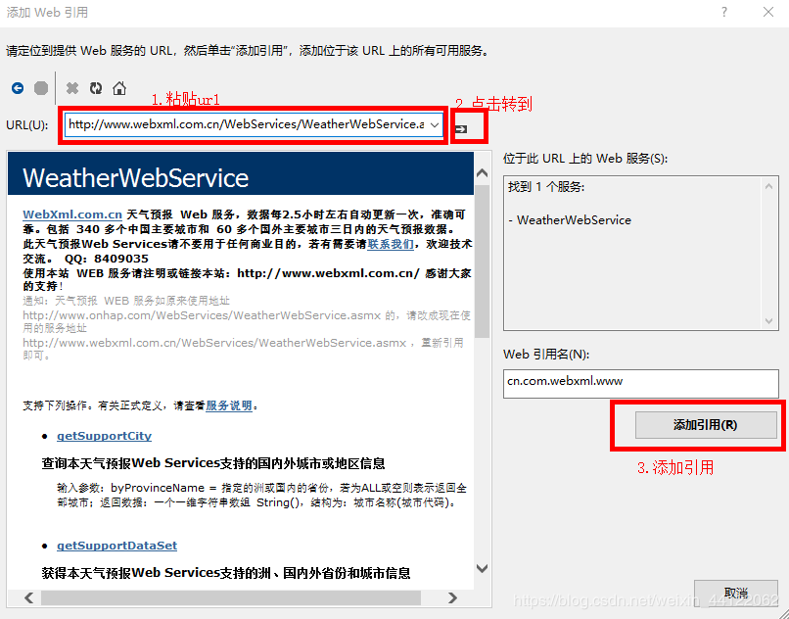Click the 获得本天气预报Web Services heading text
The width and height of the screenshot is (789, 619).
coord(226,573)
